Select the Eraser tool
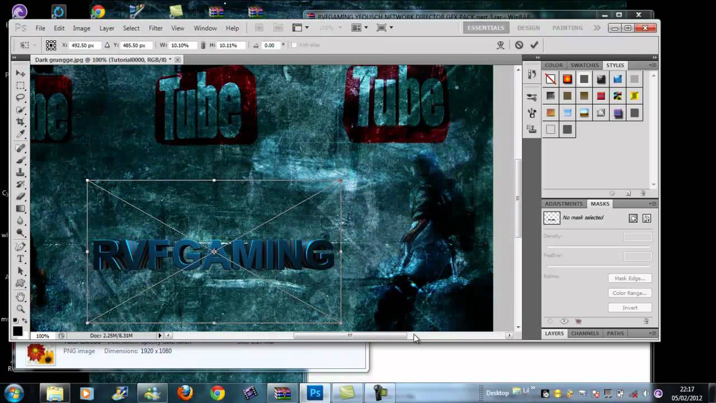Image resolution: width=716 pixels, height=403 pixels. [x=21, y=196]
